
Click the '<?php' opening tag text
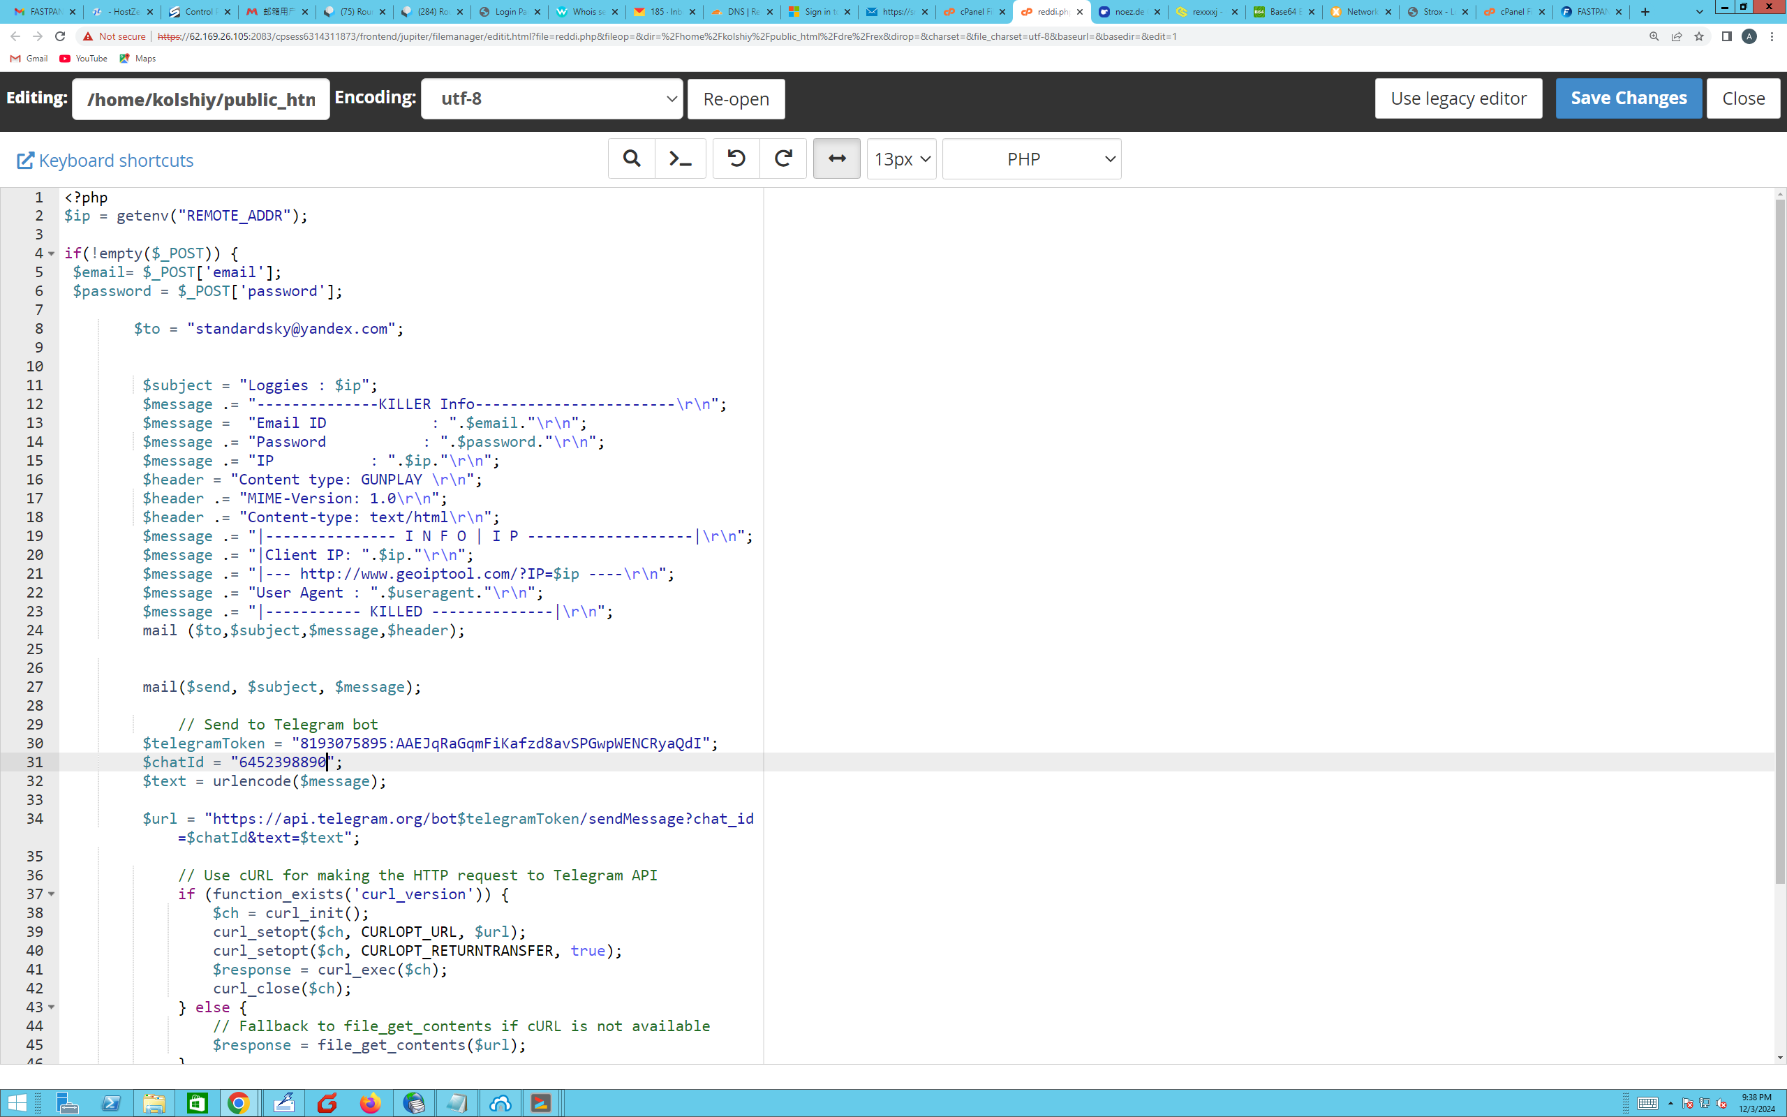tap(86, 198)
